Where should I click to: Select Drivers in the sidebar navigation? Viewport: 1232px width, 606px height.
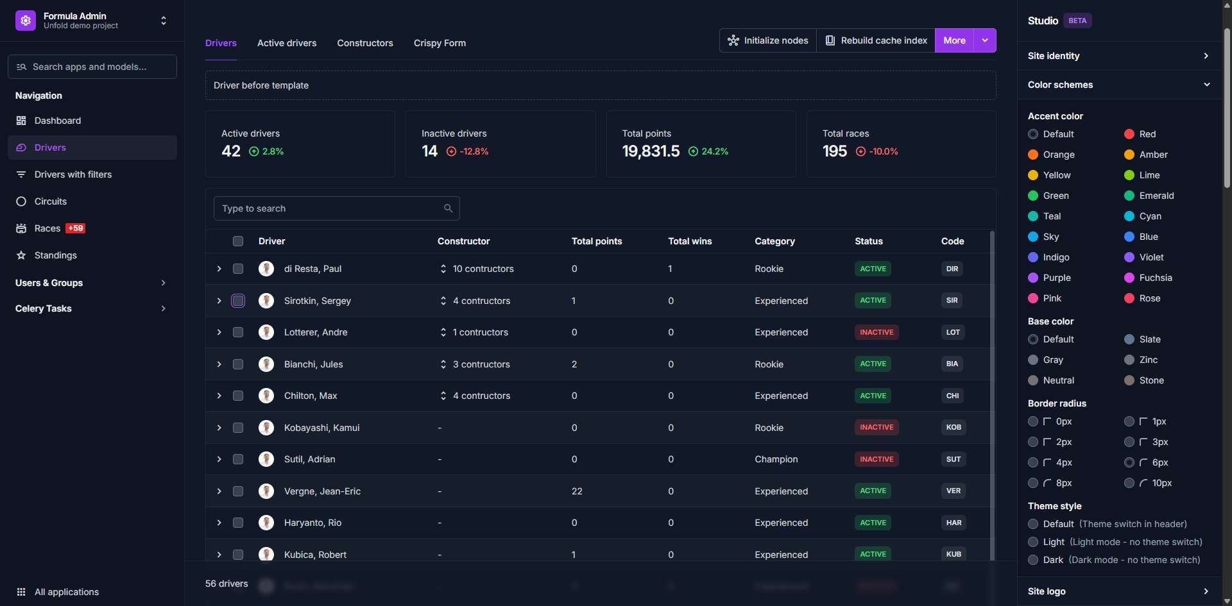click(92, 147)
